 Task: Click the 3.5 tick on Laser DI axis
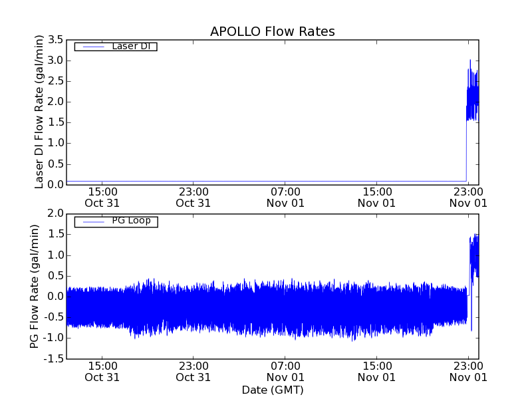coord(56,40)
